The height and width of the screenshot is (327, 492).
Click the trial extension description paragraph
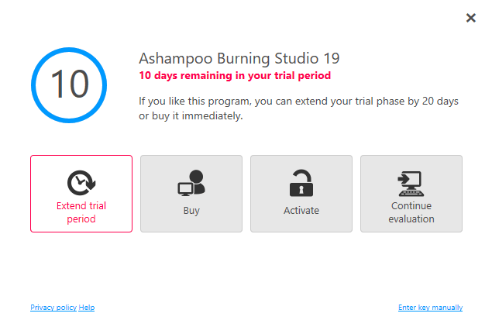pyautogui.click(x=298, y=108)
